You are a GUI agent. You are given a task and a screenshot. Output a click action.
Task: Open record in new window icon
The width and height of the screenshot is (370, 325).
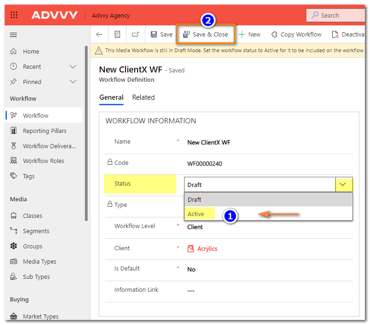pos(135,35)
